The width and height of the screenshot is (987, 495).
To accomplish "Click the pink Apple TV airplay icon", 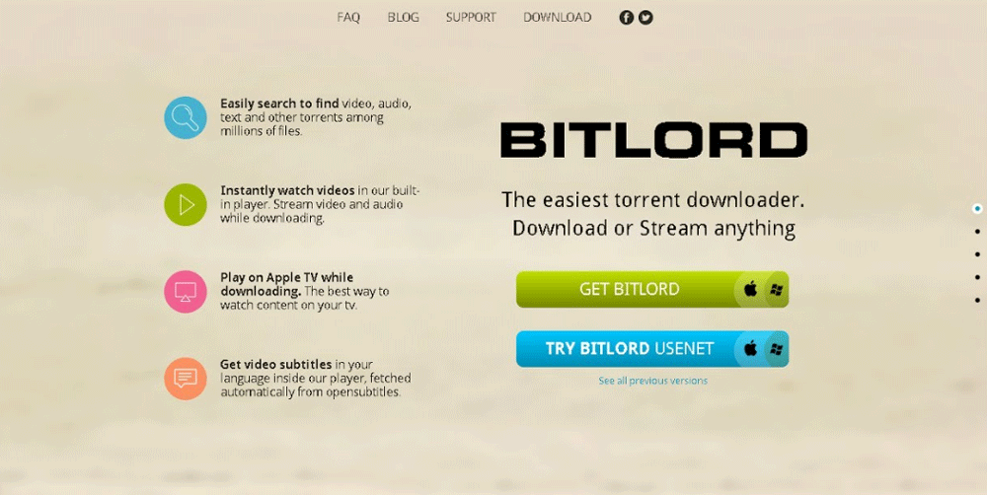I will pos(186,291).
